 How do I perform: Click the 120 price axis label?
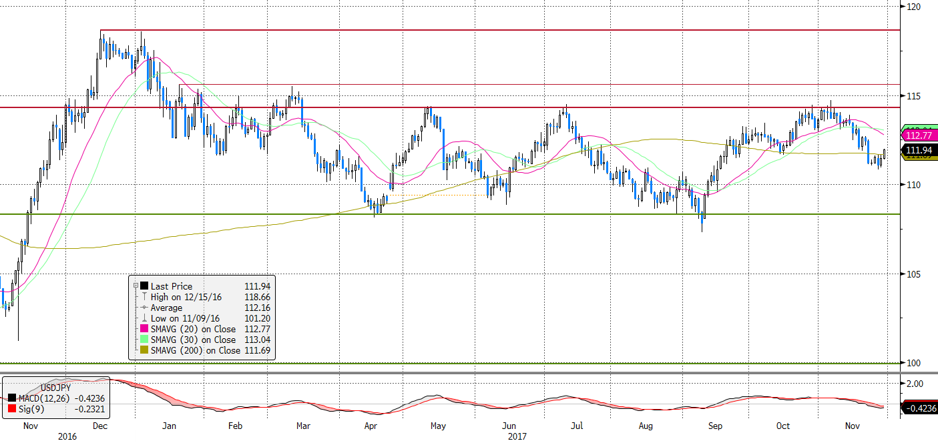pos(914,7)
